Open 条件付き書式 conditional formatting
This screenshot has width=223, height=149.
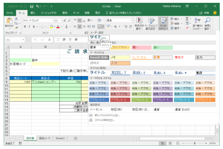(139, 23)
